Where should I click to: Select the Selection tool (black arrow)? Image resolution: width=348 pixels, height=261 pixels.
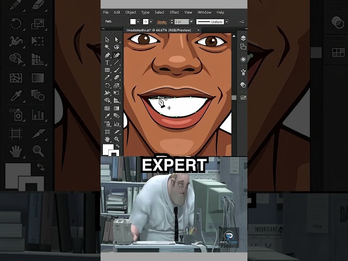click(107, 40)
